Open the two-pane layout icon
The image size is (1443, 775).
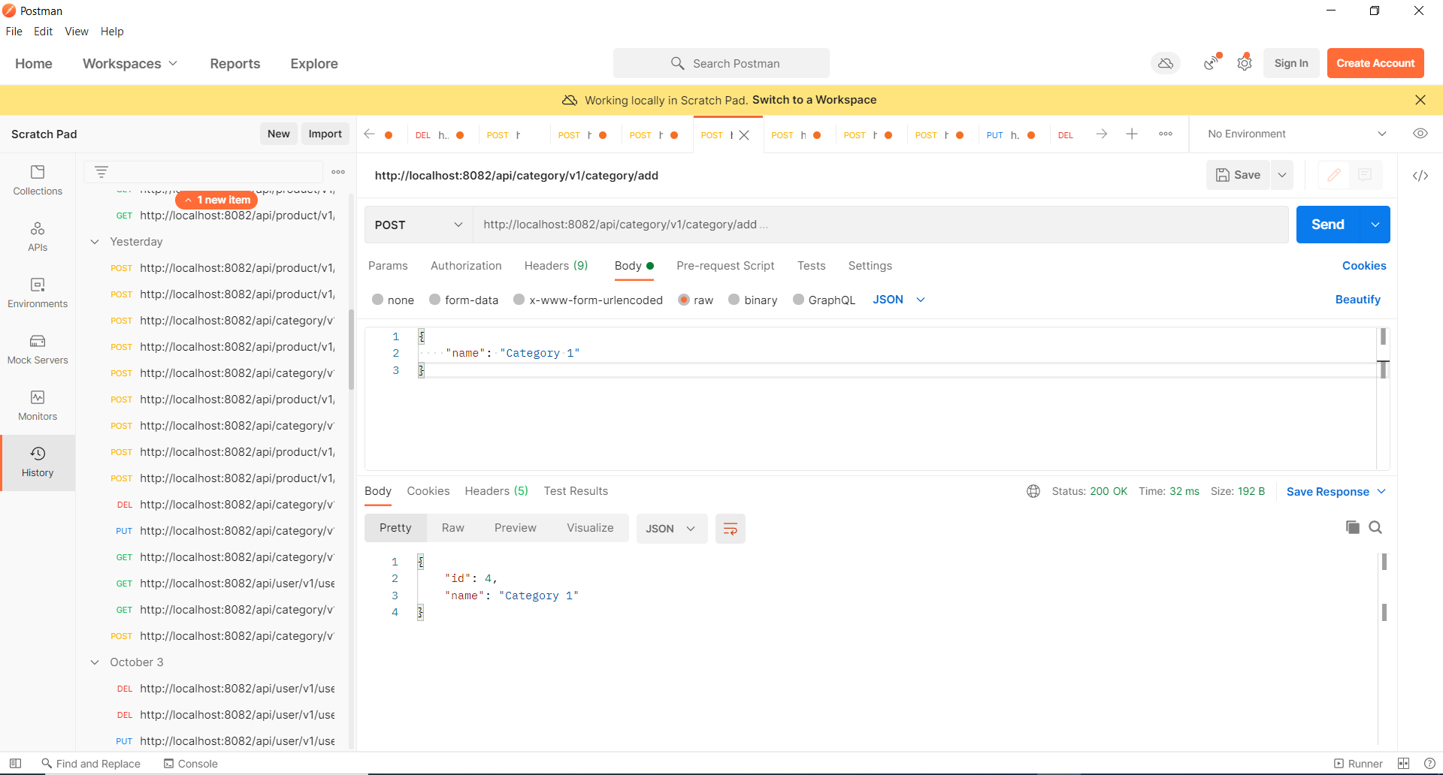tap(1403, 764)
